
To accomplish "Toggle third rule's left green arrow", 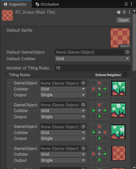I will tap(94, 132).
